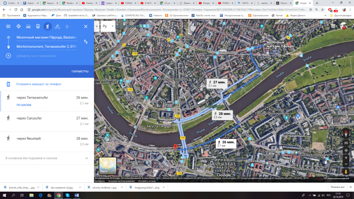Choose the cycling travel mode
Screen dimensions: 354x199
[x=57, y=27]
